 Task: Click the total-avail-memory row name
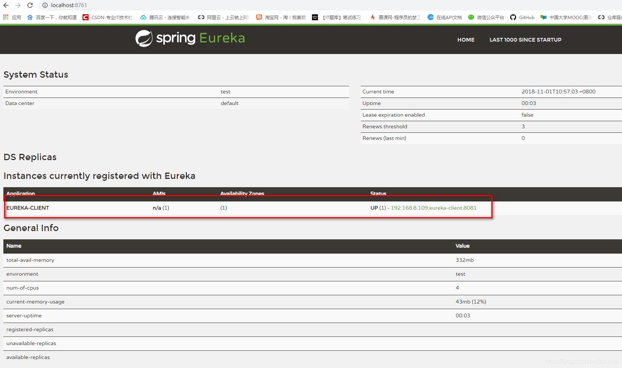pyautogui.click(x=30, y=260)
